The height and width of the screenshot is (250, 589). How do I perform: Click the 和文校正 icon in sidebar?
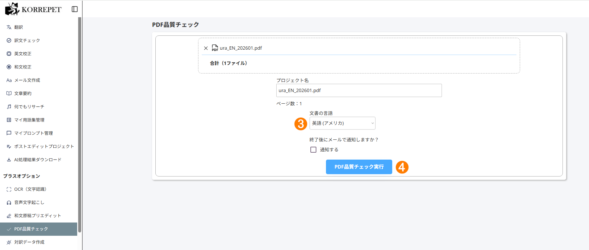click(x=9, y=67)
